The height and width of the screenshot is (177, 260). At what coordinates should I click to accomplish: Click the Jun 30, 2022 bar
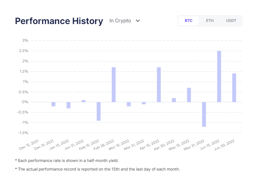click(x=234, y=88)
